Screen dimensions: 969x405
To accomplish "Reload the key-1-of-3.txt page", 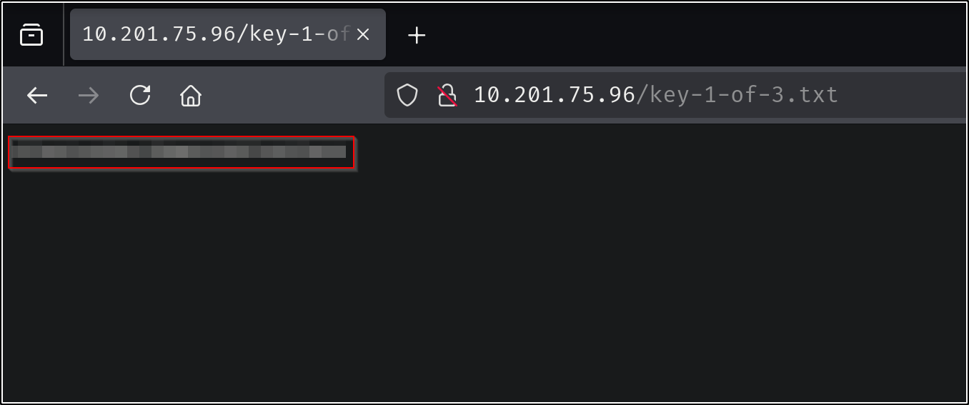I will click(140, 95).
